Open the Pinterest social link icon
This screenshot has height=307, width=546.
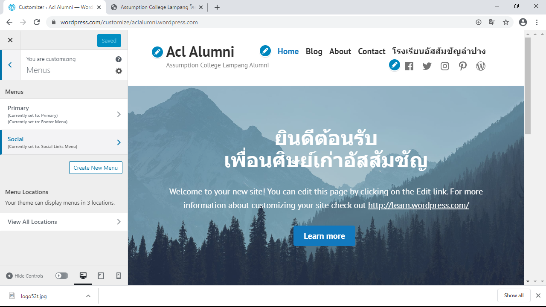[463, 66]
